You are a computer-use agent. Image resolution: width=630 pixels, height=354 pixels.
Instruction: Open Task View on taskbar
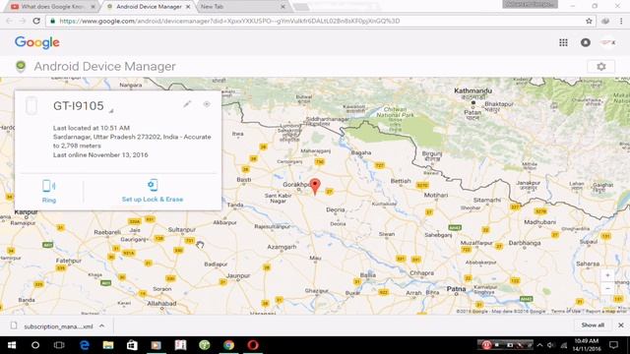tap(59, 345)
